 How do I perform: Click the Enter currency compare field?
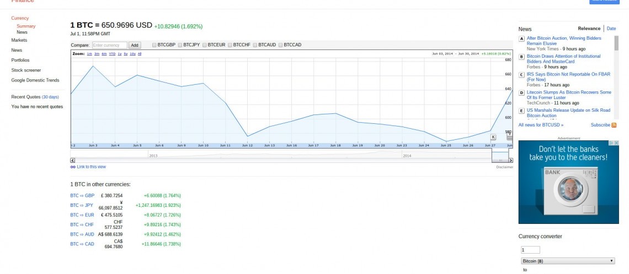[x=109, y=45]
